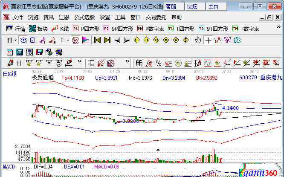The height and width of the screenshot is (177, 284).
Task: Open the 板块 sector view
Action: (x=38, y=29)
